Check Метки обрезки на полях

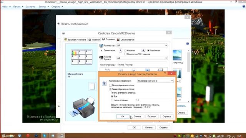click(x=110, y=85)
